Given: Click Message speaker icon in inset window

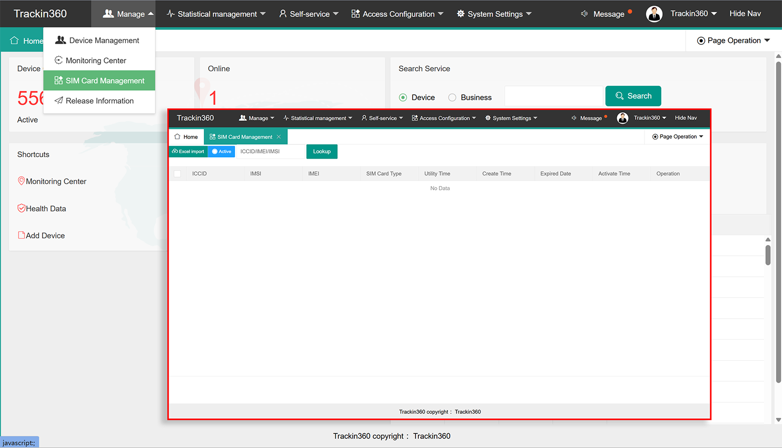Looking at the screenshot, I should (x=574, y=118).
